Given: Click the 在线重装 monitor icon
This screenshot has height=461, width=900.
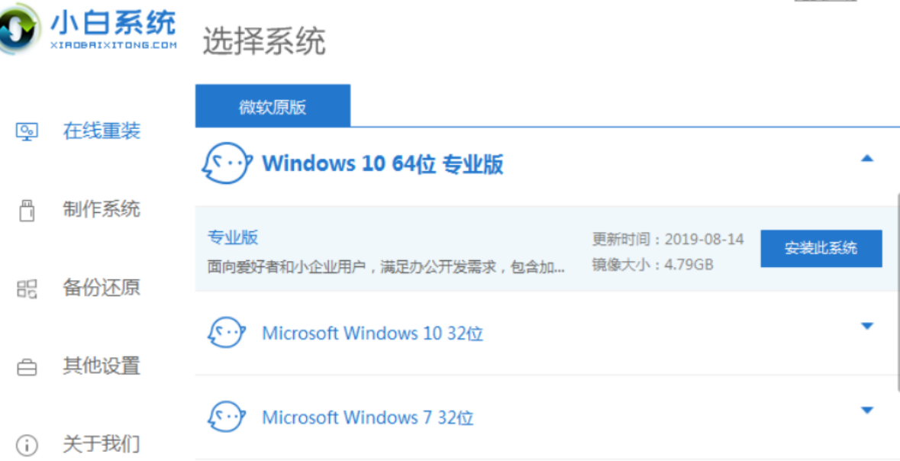Looking at the screenshot, I should tap(27, 132).
